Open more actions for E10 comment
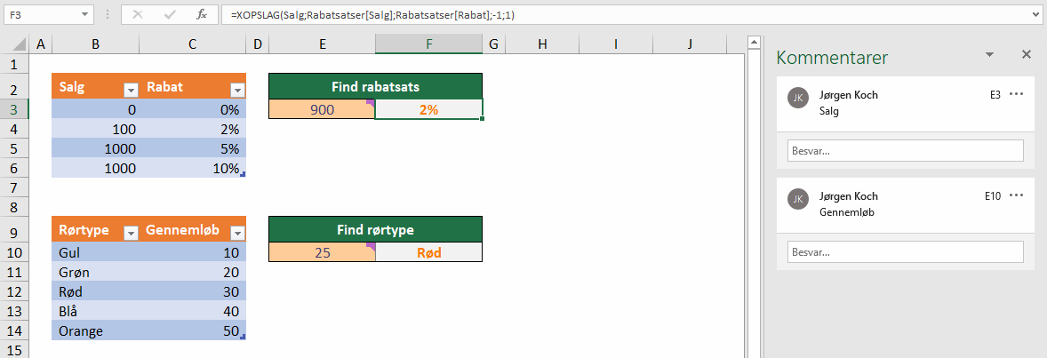 click(x=1016, y=195)
